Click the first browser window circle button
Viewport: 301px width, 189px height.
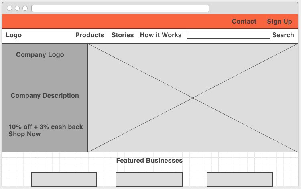(x=9, y=8)
